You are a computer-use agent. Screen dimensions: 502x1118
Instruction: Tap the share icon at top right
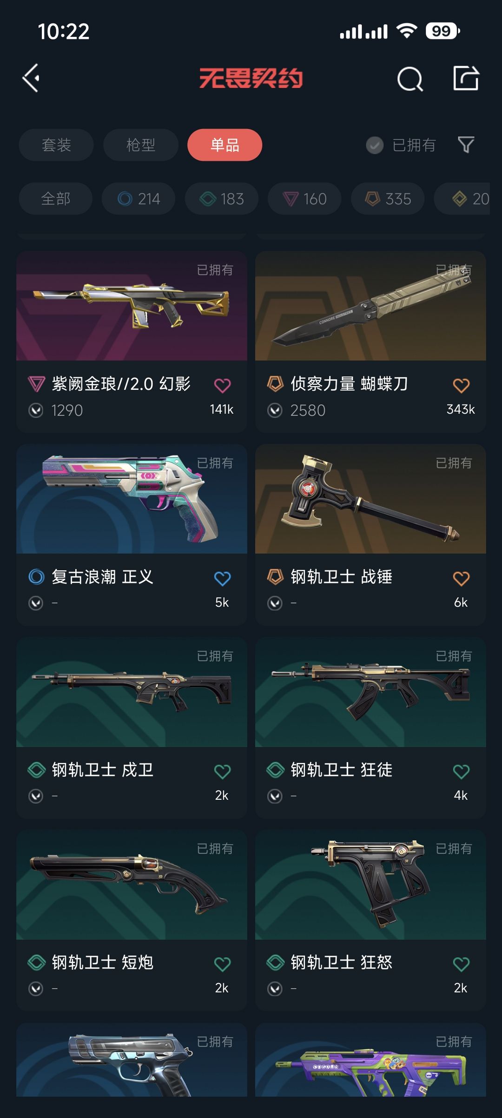466,78
